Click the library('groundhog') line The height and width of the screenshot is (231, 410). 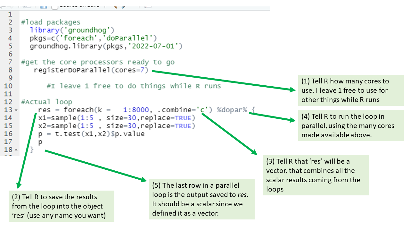[x=72, y=30]
